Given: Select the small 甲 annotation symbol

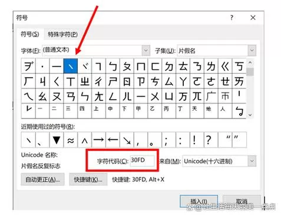Looking at the screenshot, I should (141, 111).
